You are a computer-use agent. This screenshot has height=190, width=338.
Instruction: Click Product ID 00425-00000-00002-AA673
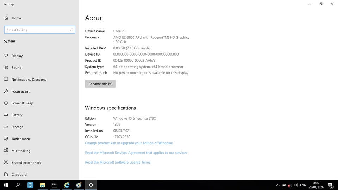pyautogui.click(x=134, y=60)
